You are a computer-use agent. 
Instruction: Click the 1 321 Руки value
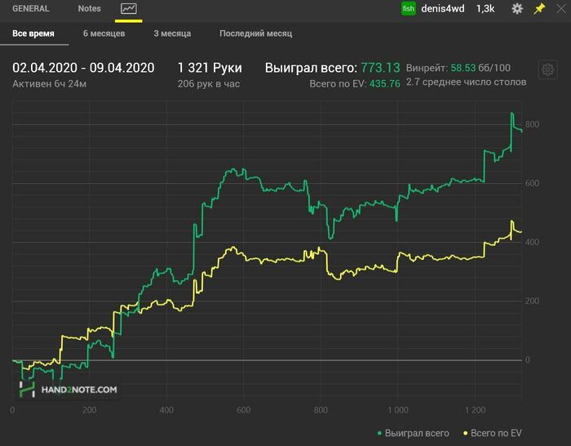point(210,68)
